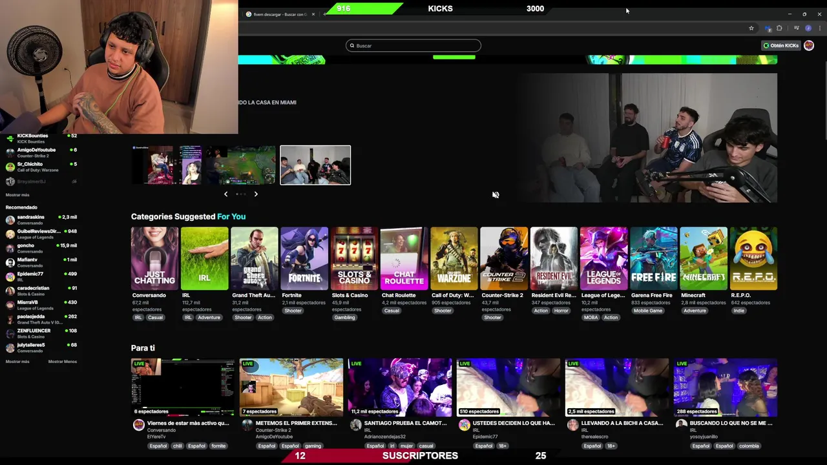Expand Recomendado list with lower 'Mostrar más'
The width and height of the screenshot is (827, 465).
click(x=17, y=362)
